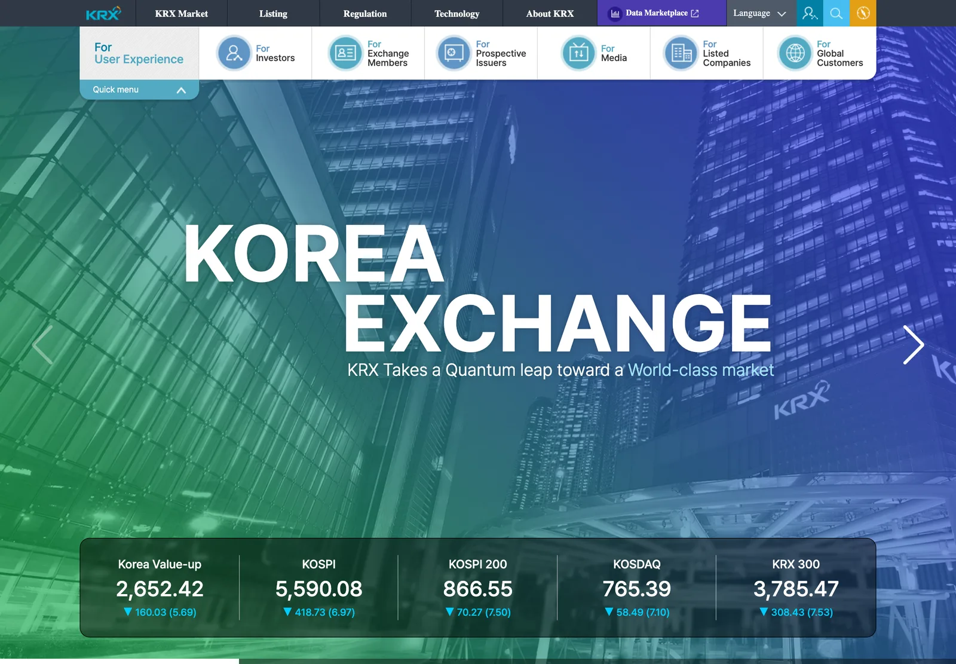Open the Technology menu
The width and height of the screenshot is (956, 664).
click(x=456, y=13)
